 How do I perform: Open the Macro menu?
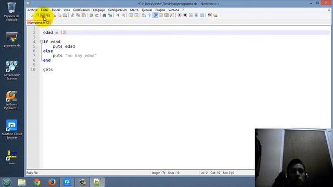pos(134,10)
